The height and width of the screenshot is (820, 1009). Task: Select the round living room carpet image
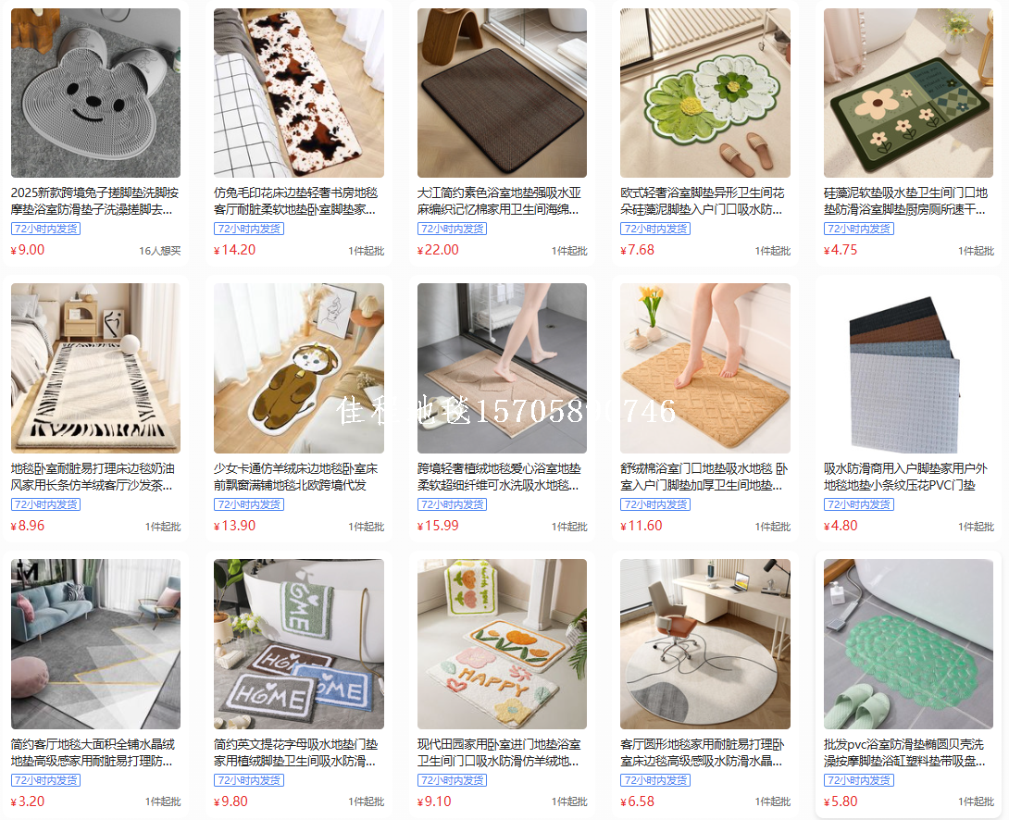[x=705, y=644]
